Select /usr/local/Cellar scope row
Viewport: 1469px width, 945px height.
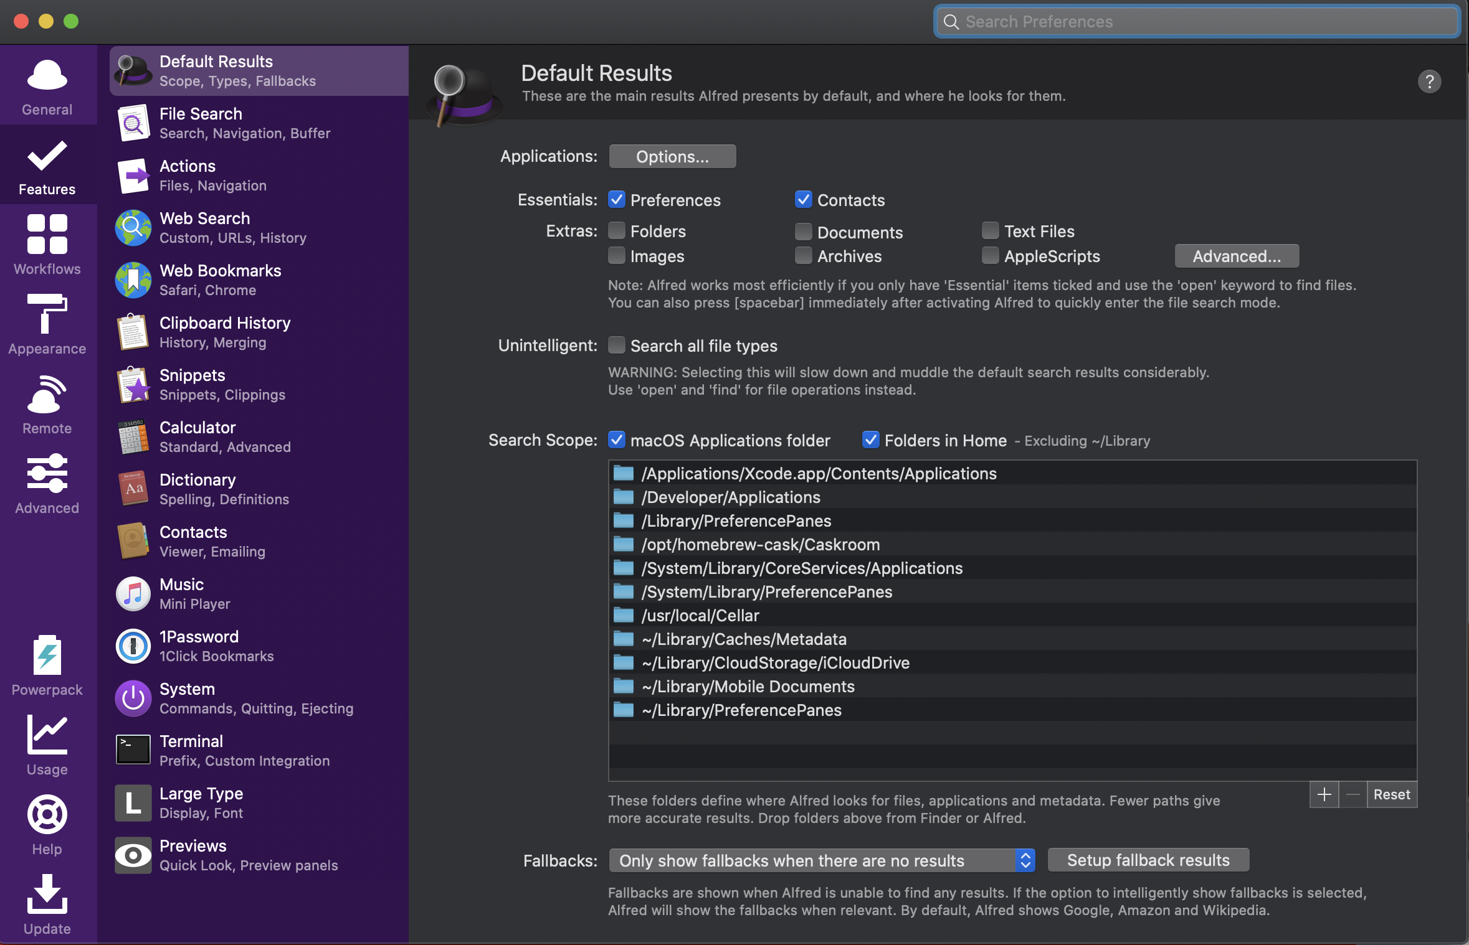tap(1012, 615)
